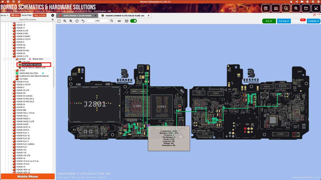321x180 pixels.
Task: Click the Search Documents field
Action: tap(28, 19)
